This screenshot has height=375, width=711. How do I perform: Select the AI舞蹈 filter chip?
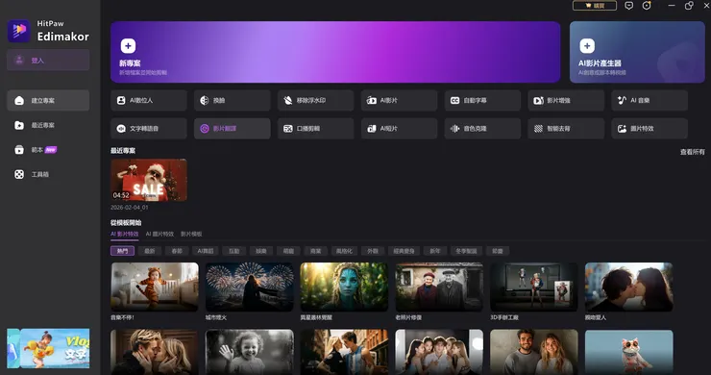click(x=206, y=251)
